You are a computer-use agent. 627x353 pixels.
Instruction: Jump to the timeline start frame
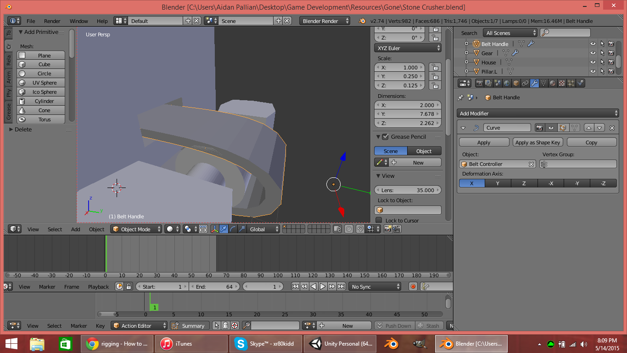click(x=295, y=286)
